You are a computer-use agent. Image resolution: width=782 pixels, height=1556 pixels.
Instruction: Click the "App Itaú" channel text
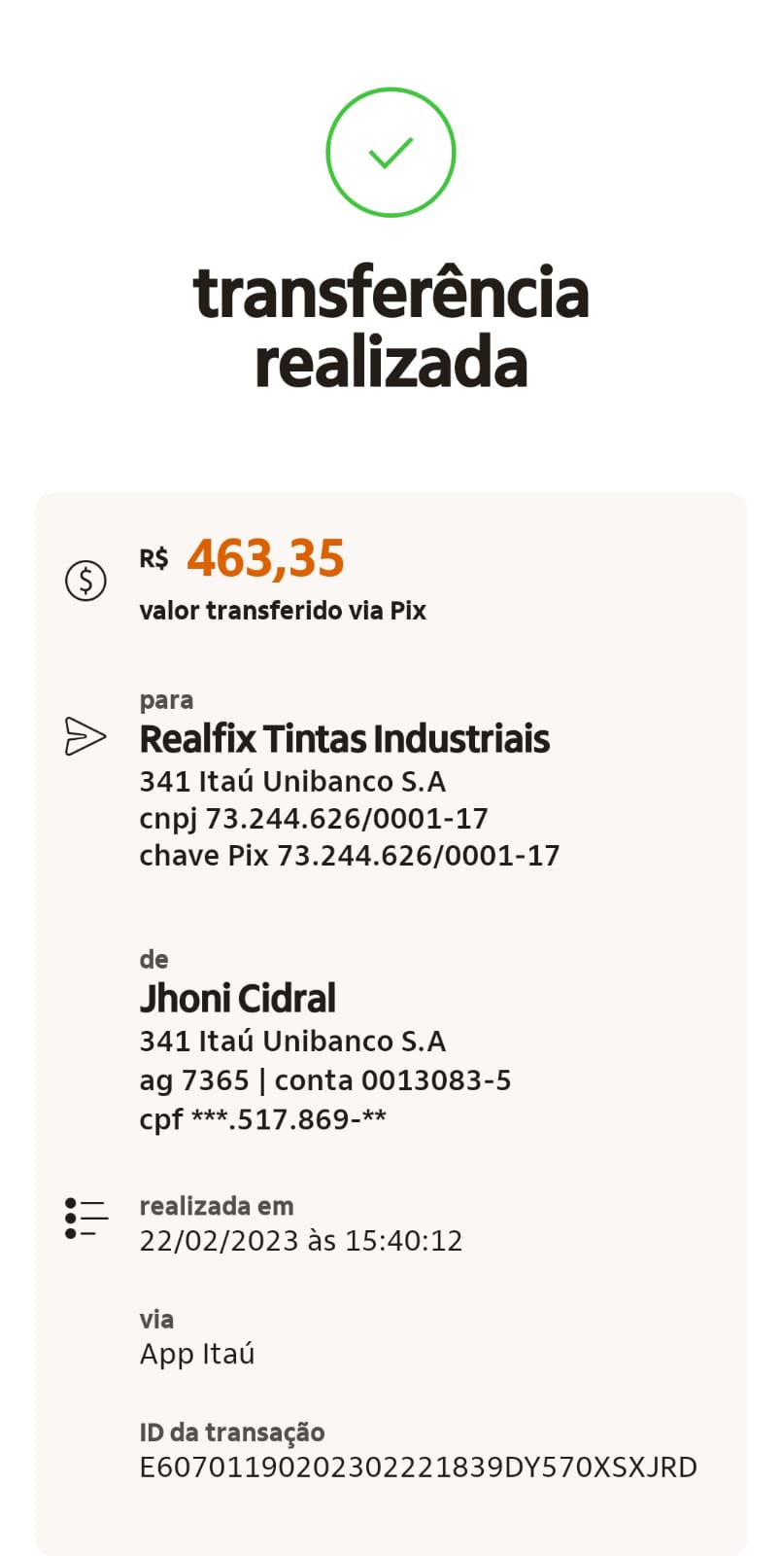196,1354
